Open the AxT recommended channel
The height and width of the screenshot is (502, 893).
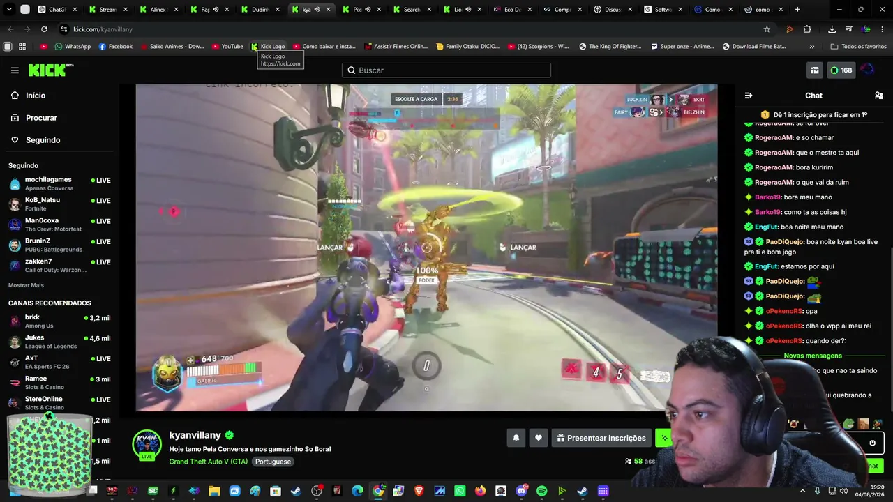tap(59, 362)
